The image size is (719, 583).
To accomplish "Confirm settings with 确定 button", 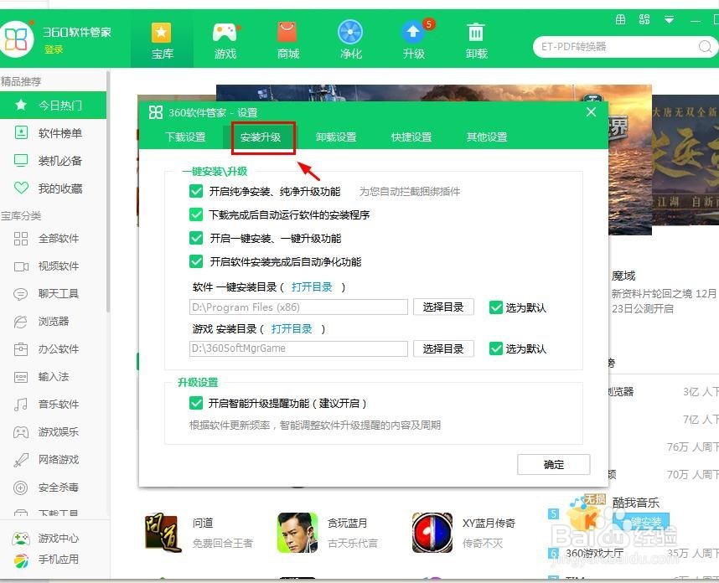I will pos(553,465).
